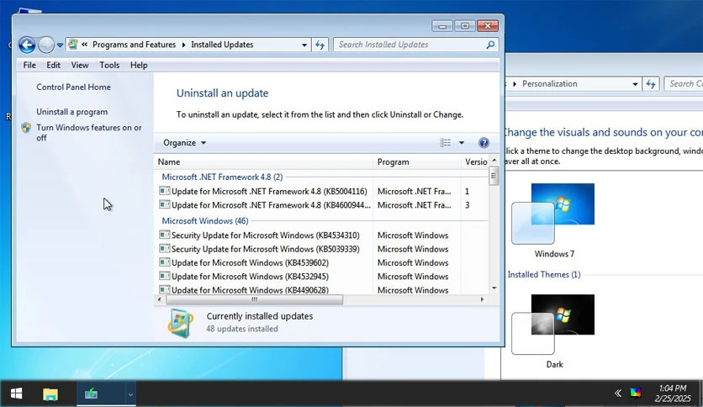Select Programs and Features in the breadcrumb
The width and height of the screenshot is (703, 407).
[134, 45]
